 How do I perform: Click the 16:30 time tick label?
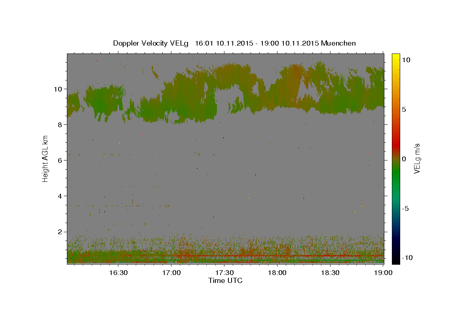tap(118, 273)
